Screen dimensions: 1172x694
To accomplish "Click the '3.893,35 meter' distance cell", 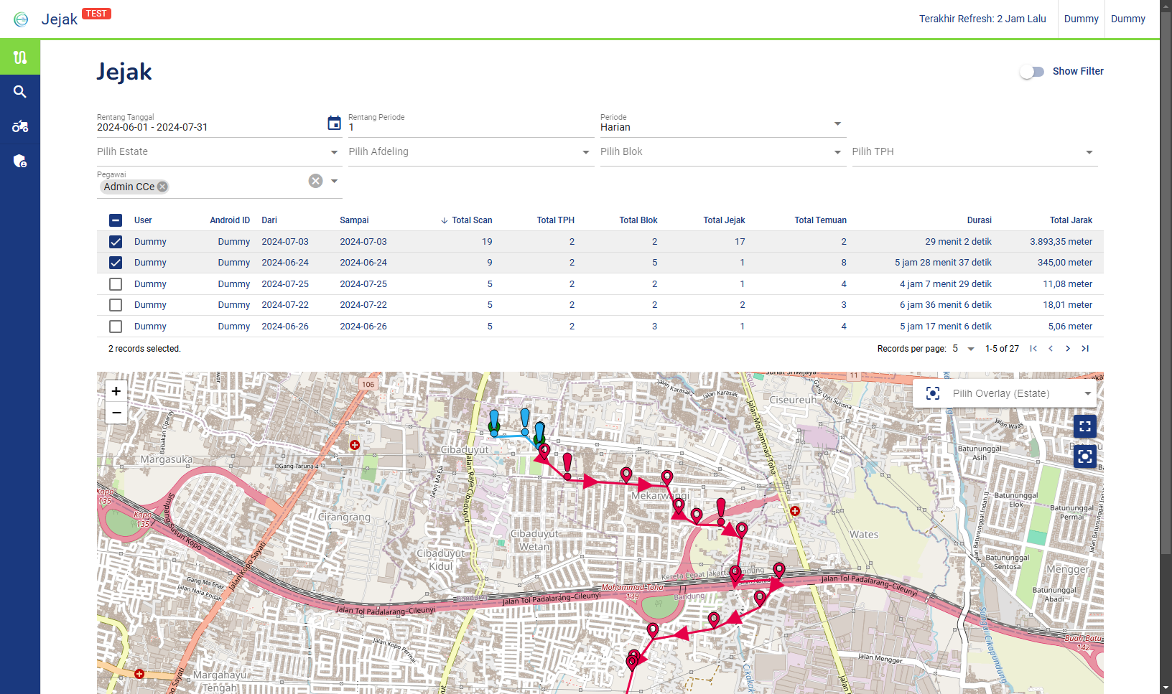I will click(x=1061, y=242).
